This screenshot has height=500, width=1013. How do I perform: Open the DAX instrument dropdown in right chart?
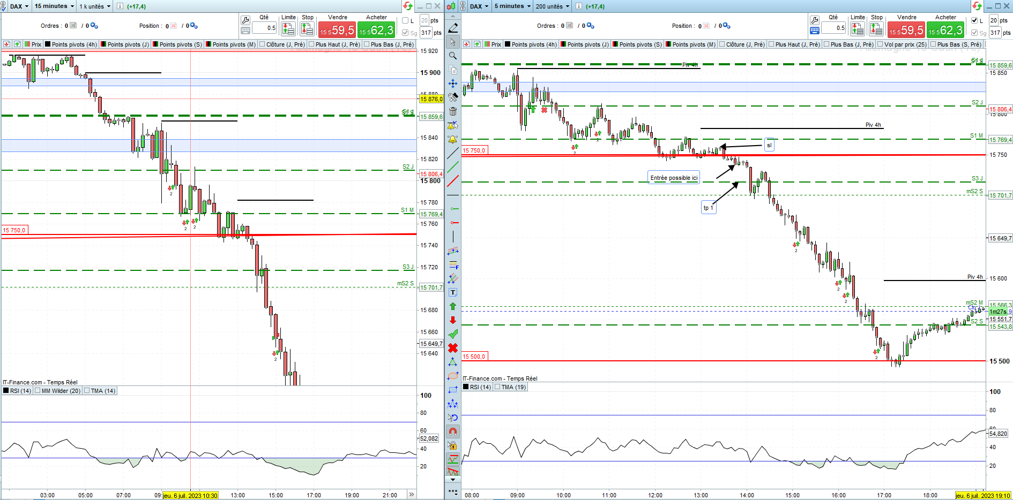[479, 6]
